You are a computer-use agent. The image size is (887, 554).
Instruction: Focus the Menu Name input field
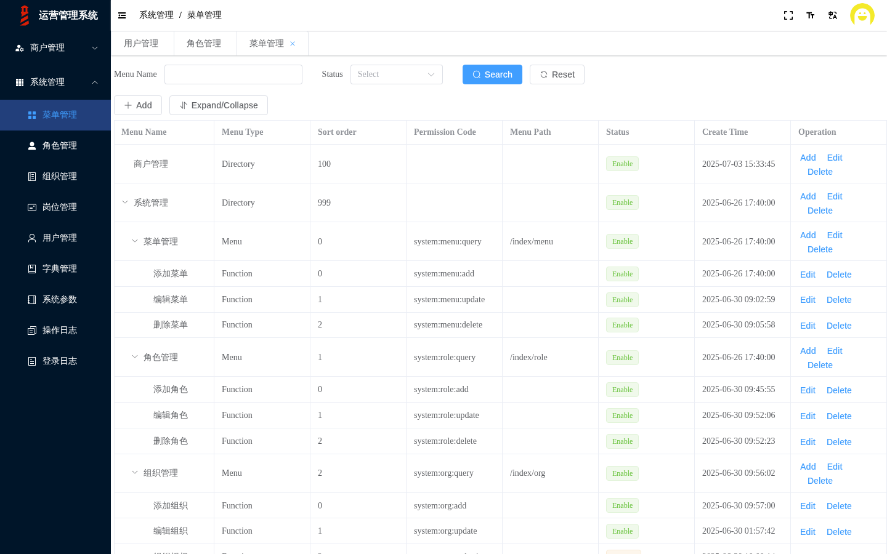[233, 74]
